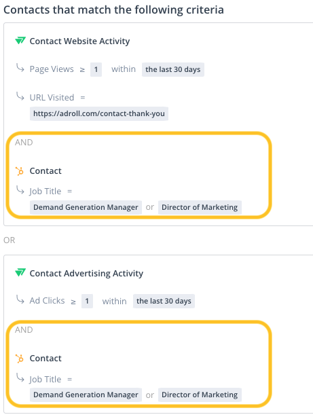Open the Ad Clicks 'the last 30 days' selector

164,301
